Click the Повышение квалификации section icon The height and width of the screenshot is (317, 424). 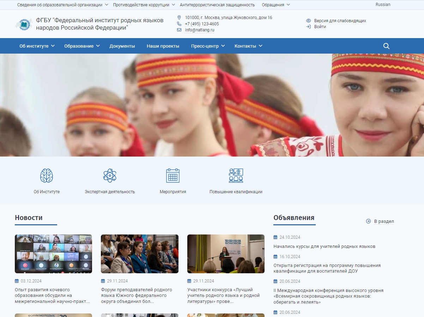(236, 175)
